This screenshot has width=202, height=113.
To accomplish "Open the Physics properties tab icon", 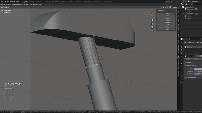I will pyautogui.click(x=181, y=73).
